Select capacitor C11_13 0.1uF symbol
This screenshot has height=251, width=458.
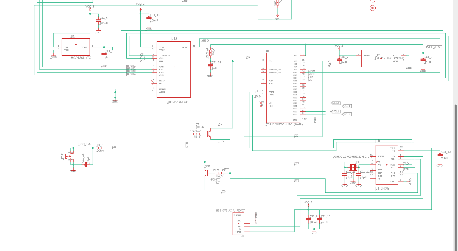(440, 155)
